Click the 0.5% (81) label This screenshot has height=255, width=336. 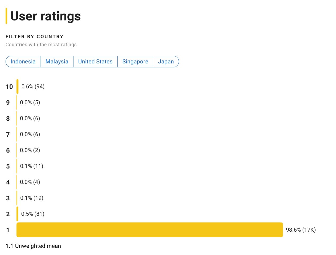coord(33,214)
